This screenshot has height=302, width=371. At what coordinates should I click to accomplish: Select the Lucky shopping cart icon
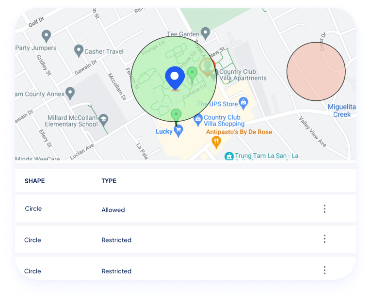click(x=178, y=129)
